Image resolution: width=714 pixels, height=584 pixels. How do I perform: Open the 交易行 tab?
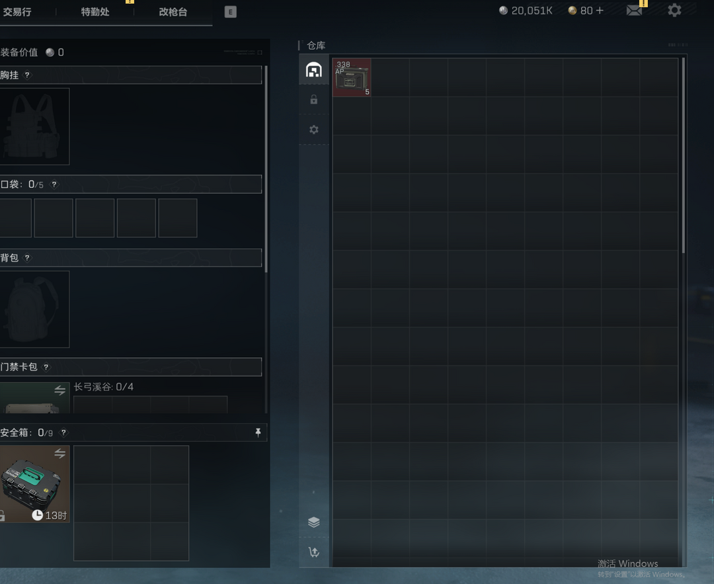17,12
